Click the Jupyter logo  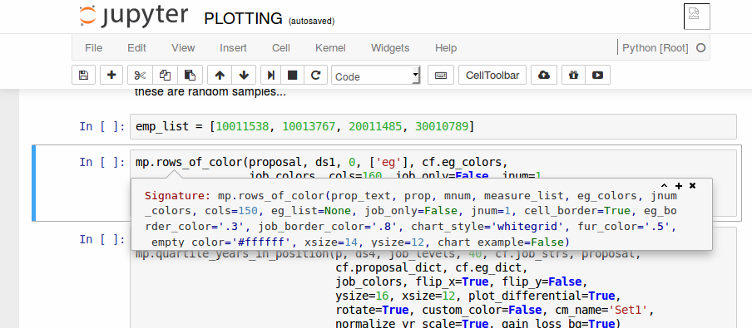[134, 17]
